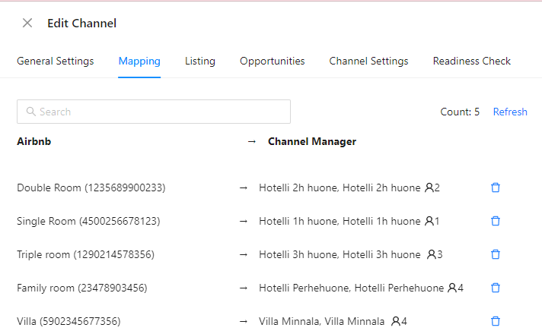Refresh the mapping list
Screen dimensions: 542x334
coord(510,112)
